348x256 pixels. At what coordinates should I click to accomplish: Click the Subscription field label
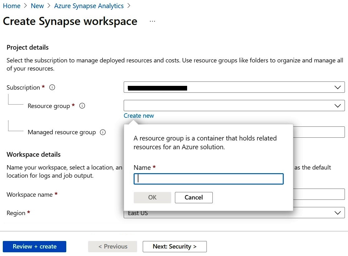click(x=23, y=87)
